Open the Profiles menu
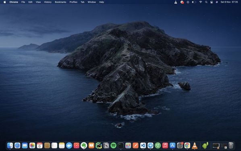This screenshot has width=241, height=151. (73, 2)
